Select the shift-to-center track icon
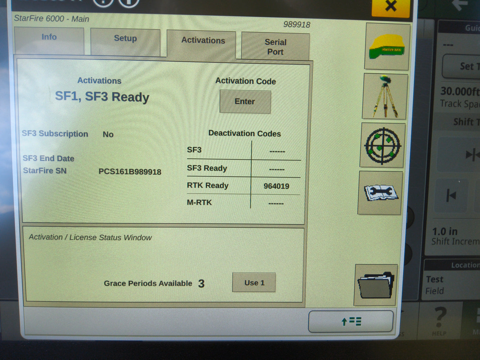Screen dimensions: 480x360 tap(473, 154)
